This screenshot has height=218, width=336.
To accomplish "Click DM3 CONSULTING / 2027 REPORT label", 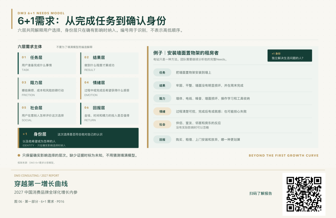I will [36, 176].
